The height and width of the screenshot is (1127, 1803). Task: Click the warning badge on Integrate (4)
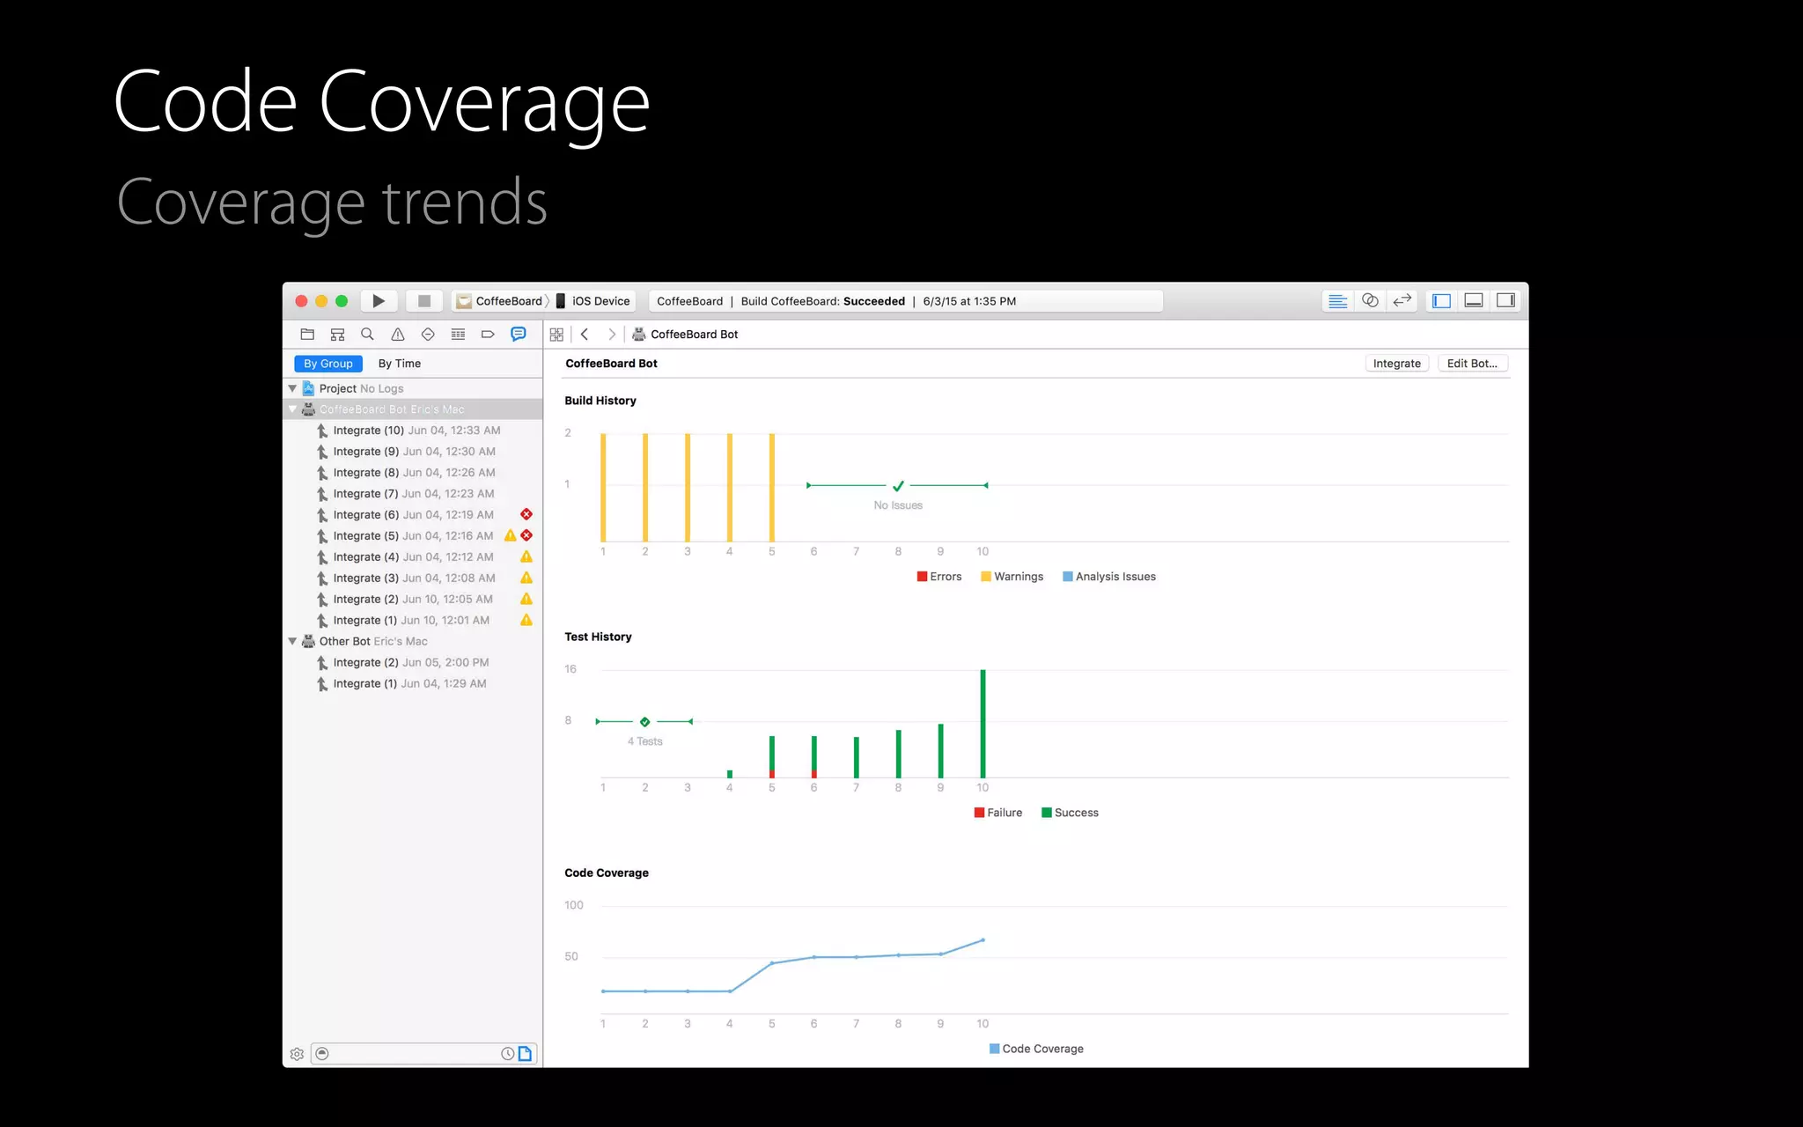526,556
